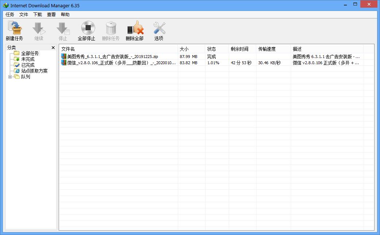This screenshot has width=380, height=235.
Task: Expand the 队列 tree node
Action: point(10,77)
